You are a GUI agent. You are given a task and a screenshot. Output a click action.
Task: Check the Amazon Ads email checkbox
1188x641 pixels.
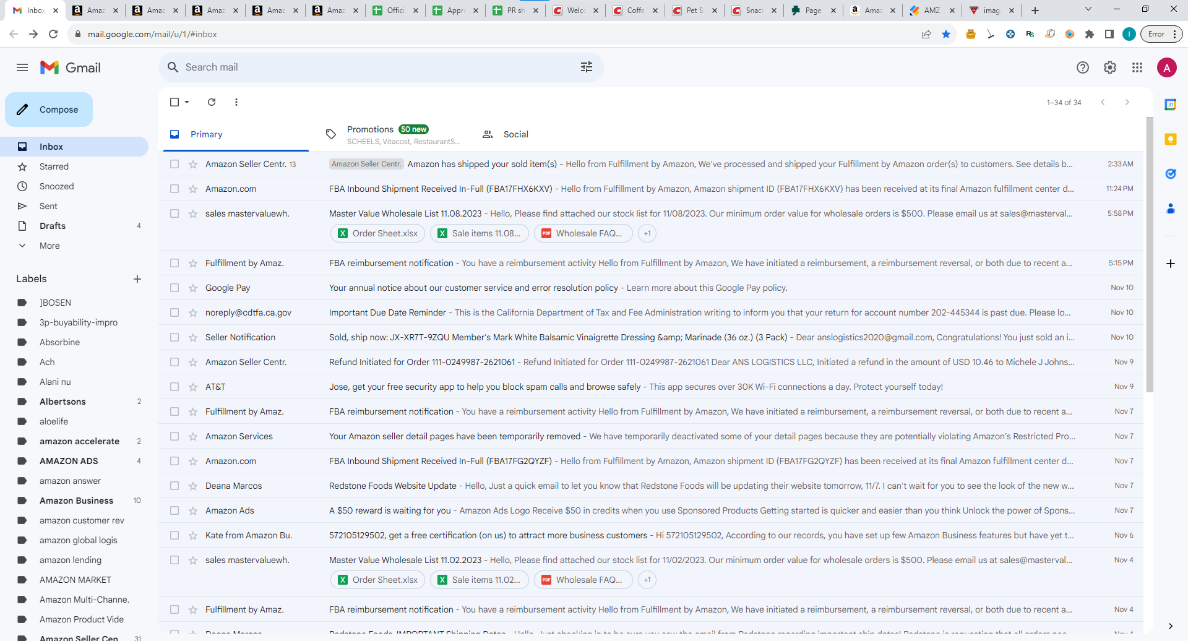pyautogui.click(x=174, y=510)
